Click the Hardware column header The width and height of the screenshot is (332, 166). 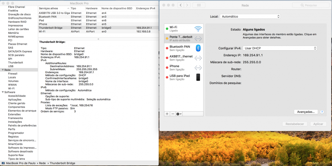tap(93, 9)
